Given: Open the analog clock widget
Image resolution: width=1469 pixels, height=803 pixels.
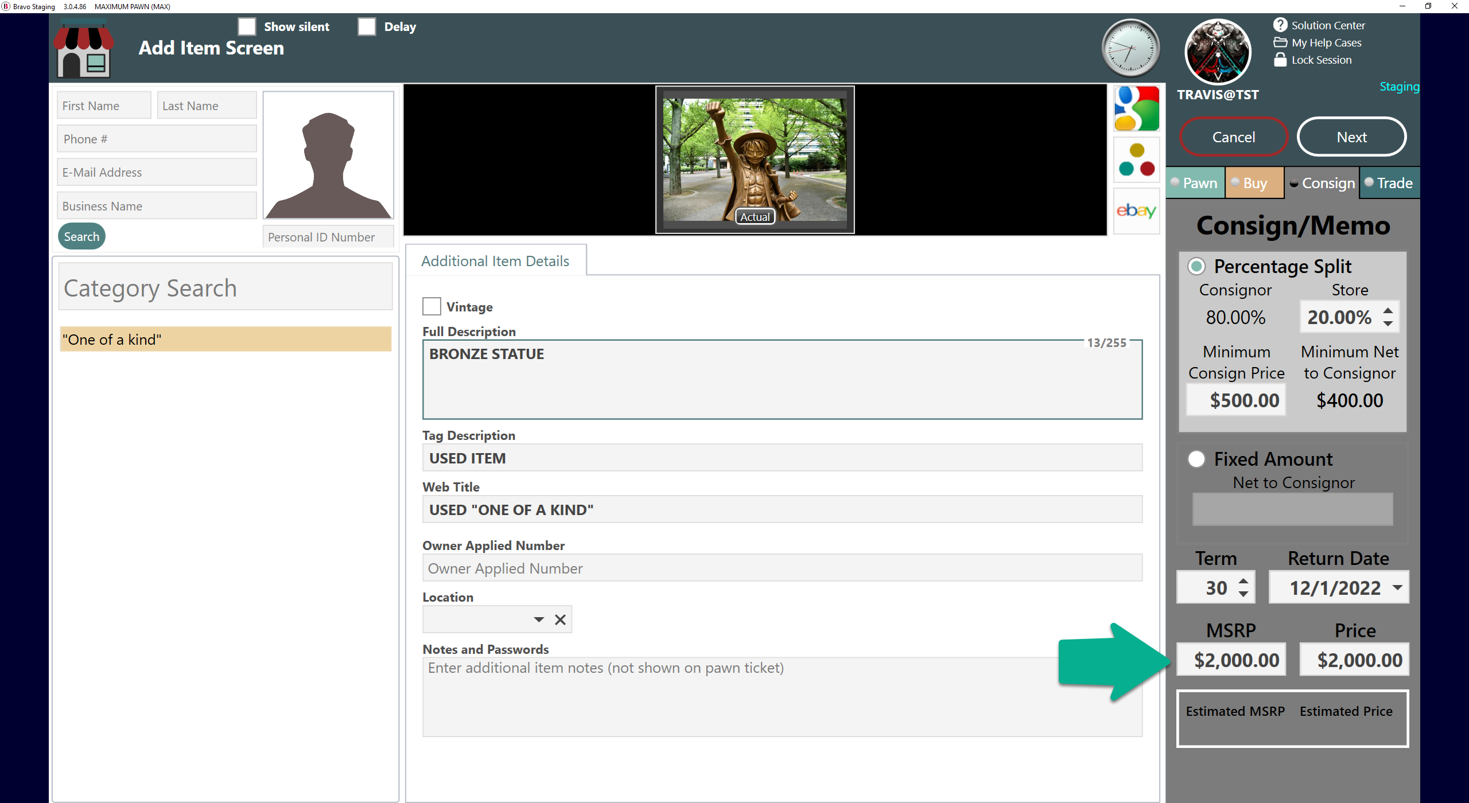Looking at the screenshot, I should [x=1130, y=48].
